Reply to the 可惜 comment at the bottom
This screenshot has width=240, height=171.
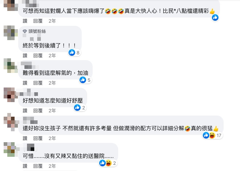tap(38, 166)
